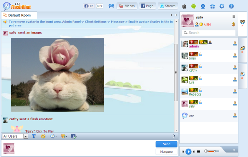Click the text font formatting T icon

[x=34, y=136]
